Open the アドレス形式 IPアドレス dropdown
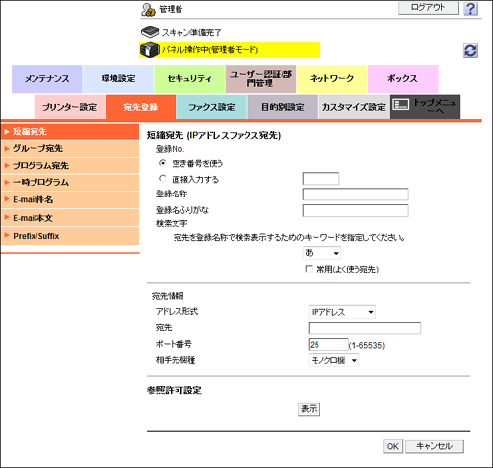Image resolution: width=493 pixels, height=468 pixels. tap(342, 312)
